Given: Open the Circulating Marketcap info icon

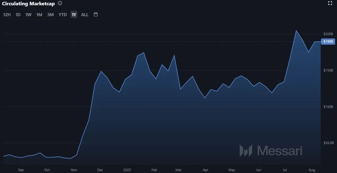Looking at the screenshot, I should point(60,3).
